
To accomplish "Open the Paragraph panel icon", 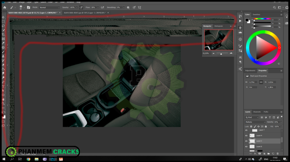I will tap(240, 62).
